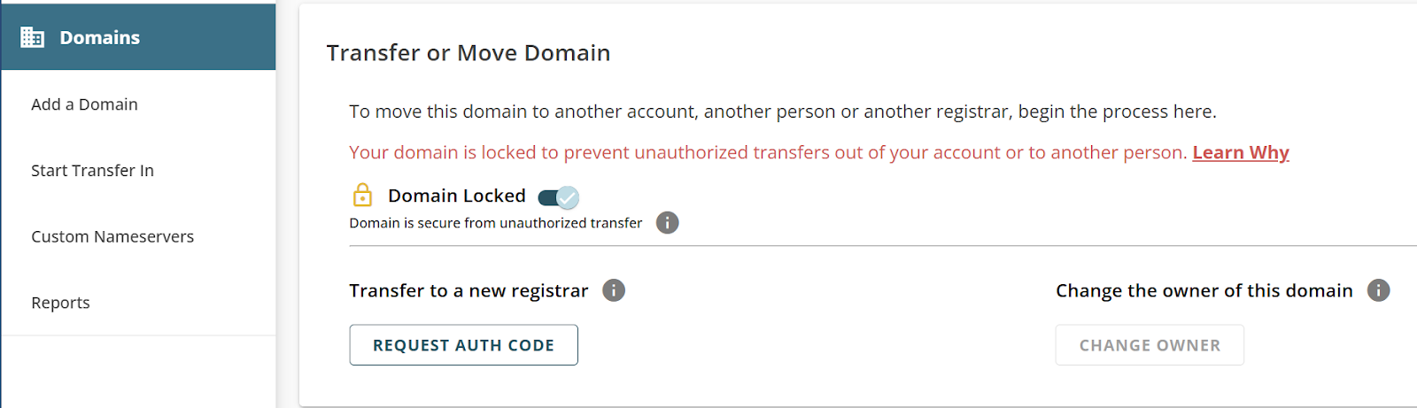Screen dimensions: 1417x408
Task: Open the Reports sidebar item
Action: click(x=60, y=303)
